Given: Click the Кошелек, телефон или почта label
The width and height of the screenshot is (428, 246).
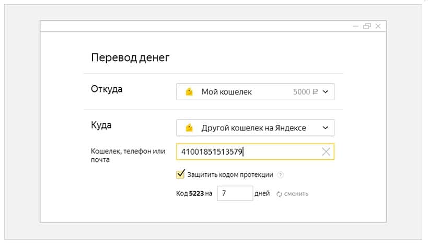Looking at the screenshot, I should tap(128, 156).
